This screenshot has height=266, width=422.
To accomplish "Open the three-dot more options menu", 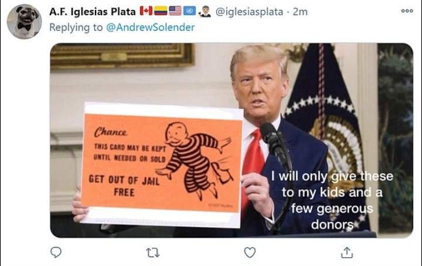I will point(407,11).
